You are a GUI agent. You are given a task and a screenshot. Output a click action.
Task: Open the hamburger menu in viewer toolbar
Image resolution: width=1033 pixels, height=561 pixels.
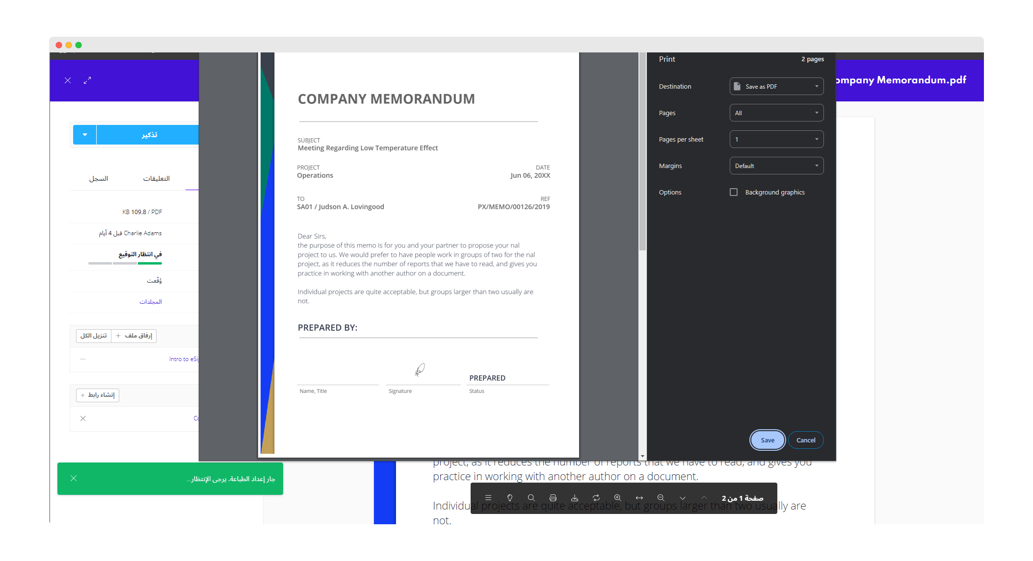click(488, 498)
